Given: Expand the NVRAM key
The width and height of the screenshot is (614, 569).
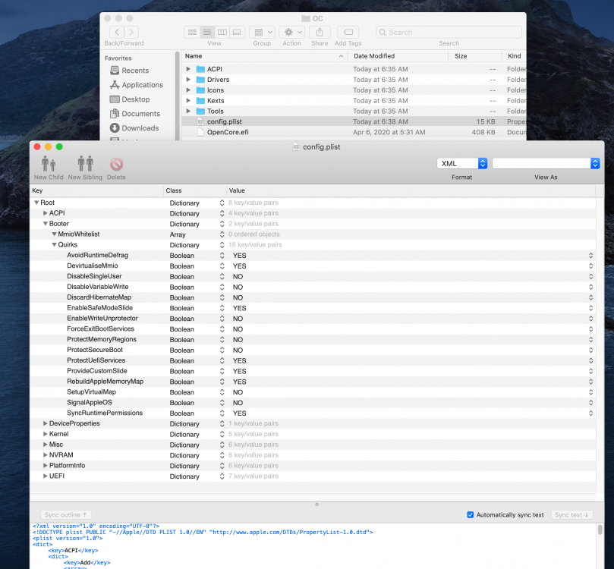Looking at the screenshot, I should coord(46,455).
